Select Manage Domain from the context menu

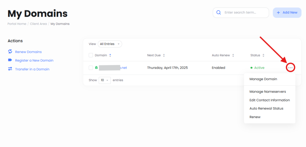click(263, 79)
